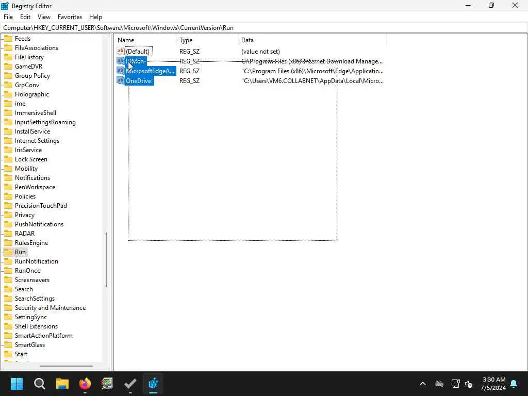This screenshot has height=396, width=528.
Task: Click the folder icon of the Run key
Action: 8,252
